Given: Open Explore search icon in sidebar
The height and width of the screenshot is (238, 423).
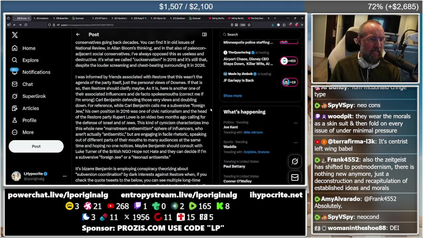Looking at the screenshot, I should coord(15,60).
